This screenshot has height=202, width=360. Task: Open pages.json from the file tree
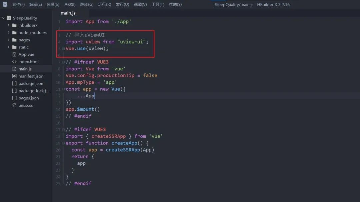[28, 98]
